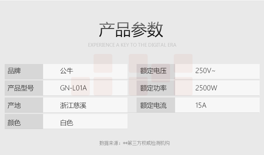Click the watermark square behind GN-L01A text
The image size is (264, 155).
(x=81, y=86)
